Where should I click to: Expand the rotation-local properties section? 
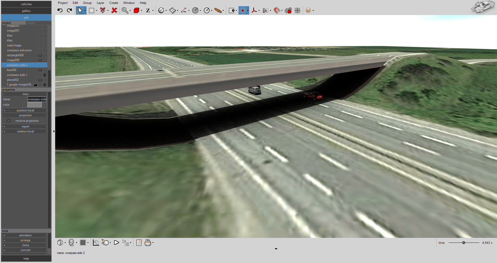point(4,131)
